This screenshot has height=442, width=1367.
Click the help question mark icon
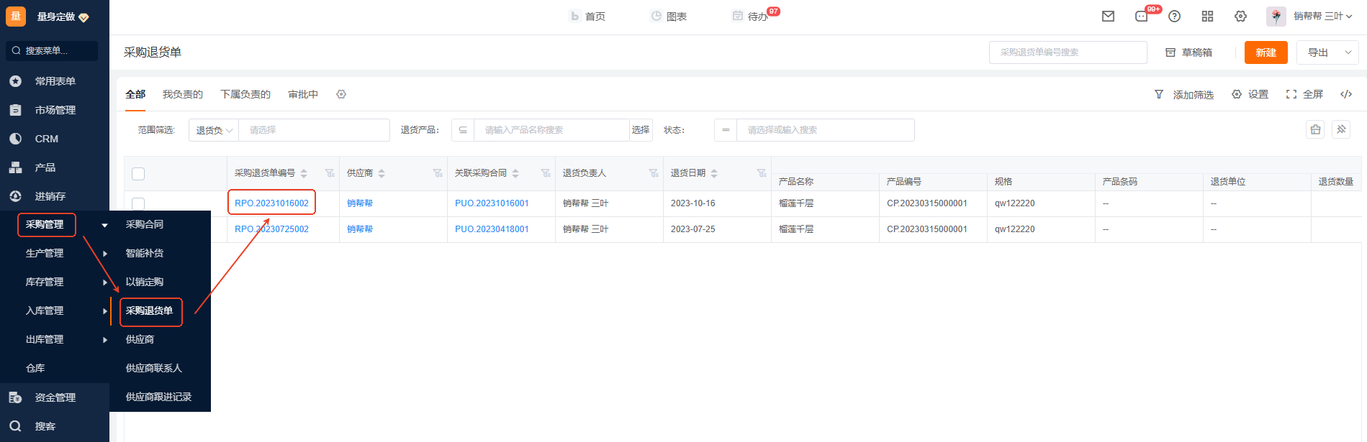click(1174, 17)
